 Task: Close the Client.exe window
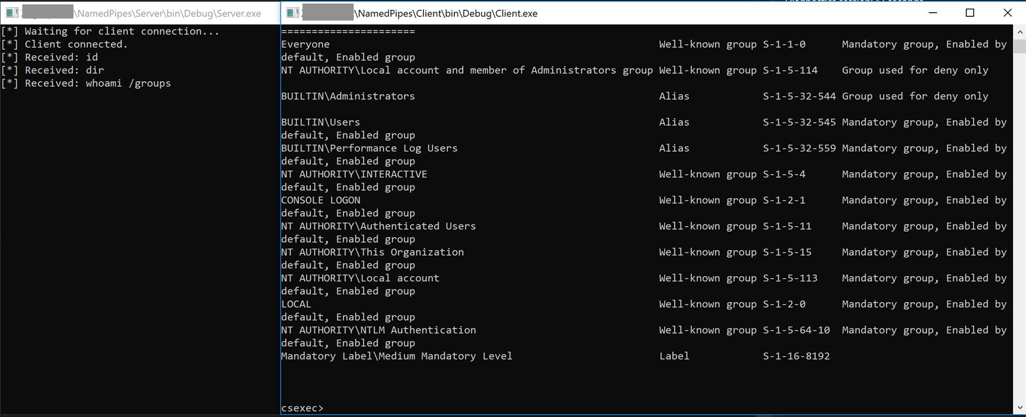1007,13
